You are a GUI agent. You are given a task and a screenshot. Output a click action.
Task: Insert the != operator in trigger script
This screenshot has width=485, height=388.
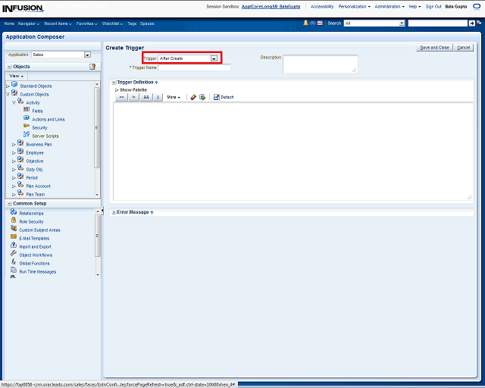coord(134,97)
